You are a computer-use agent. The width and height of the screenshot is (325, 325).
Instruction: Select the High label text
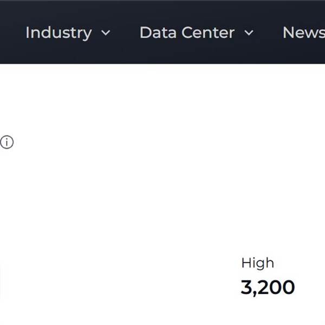(x=257, y=263)
